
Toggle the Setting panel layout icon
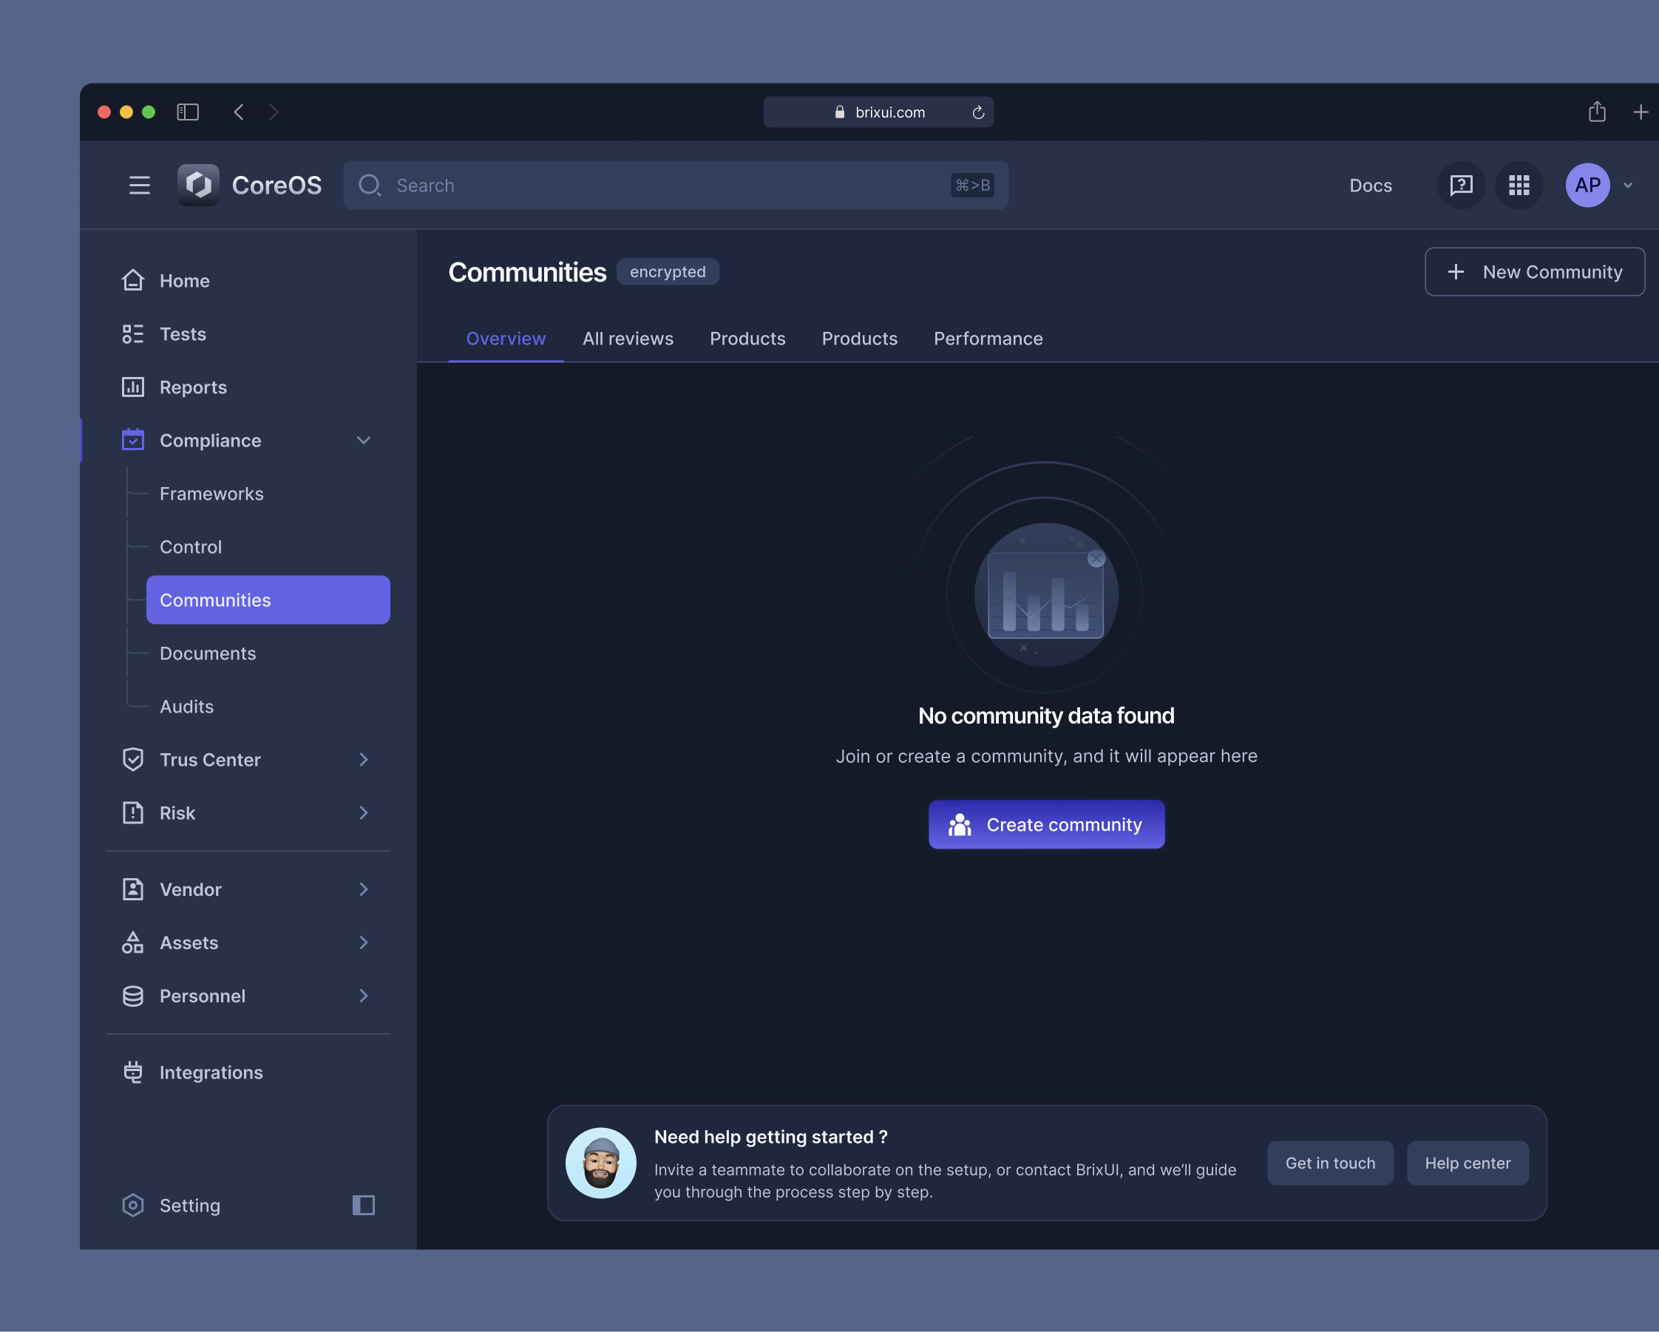point(362,1205)
